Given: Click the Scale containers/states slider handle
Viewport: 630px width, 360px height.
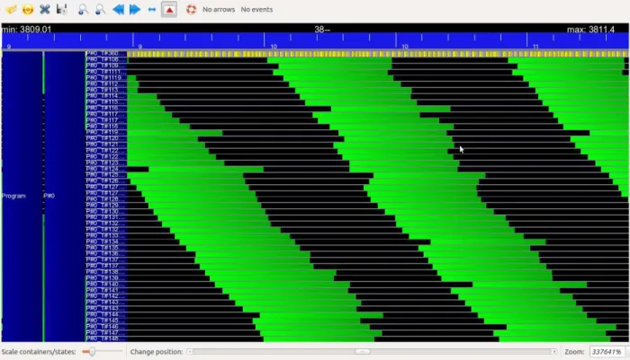Looking at the screenshot, I should coord(92,352).
